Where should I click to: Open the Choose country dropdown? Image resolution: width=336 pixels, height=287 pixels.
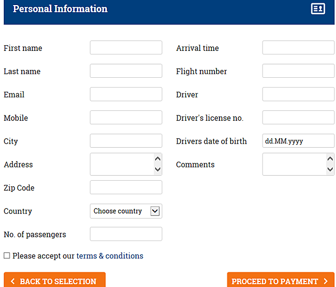click(x=126, y=211)
